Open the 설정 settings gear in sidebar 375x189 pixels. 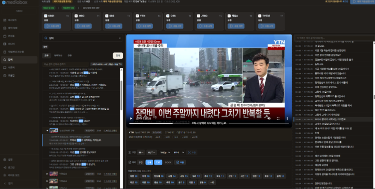5,160
